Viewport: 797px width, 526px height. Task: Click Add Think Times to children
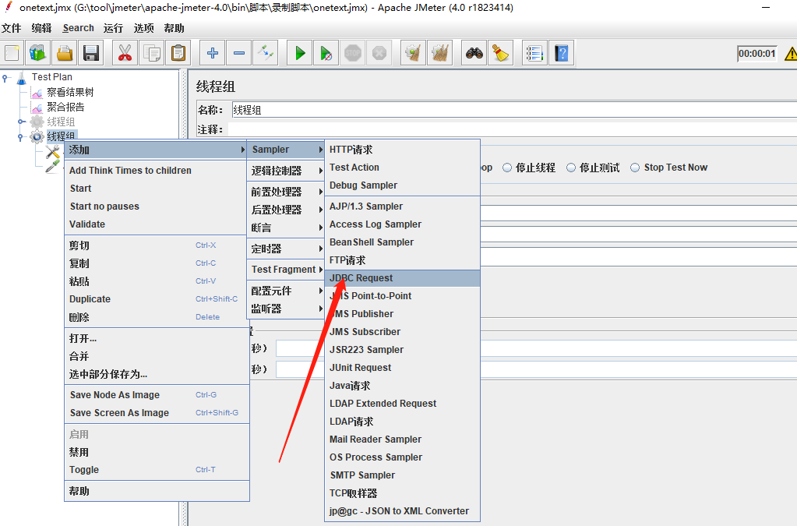(156, 171)
